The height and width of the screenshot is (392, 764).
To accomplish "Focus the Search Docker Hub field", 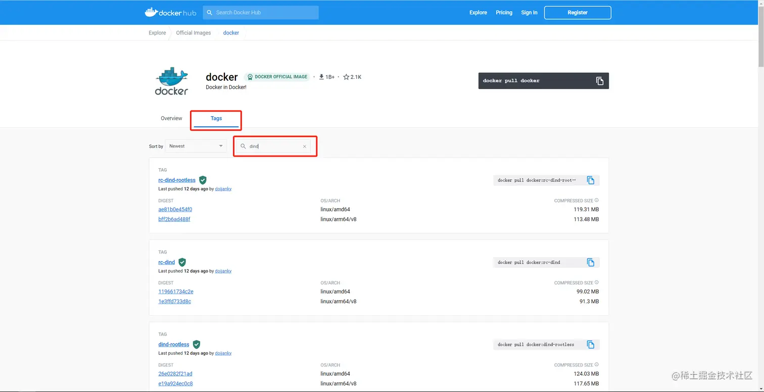I will tap(261, 13).
